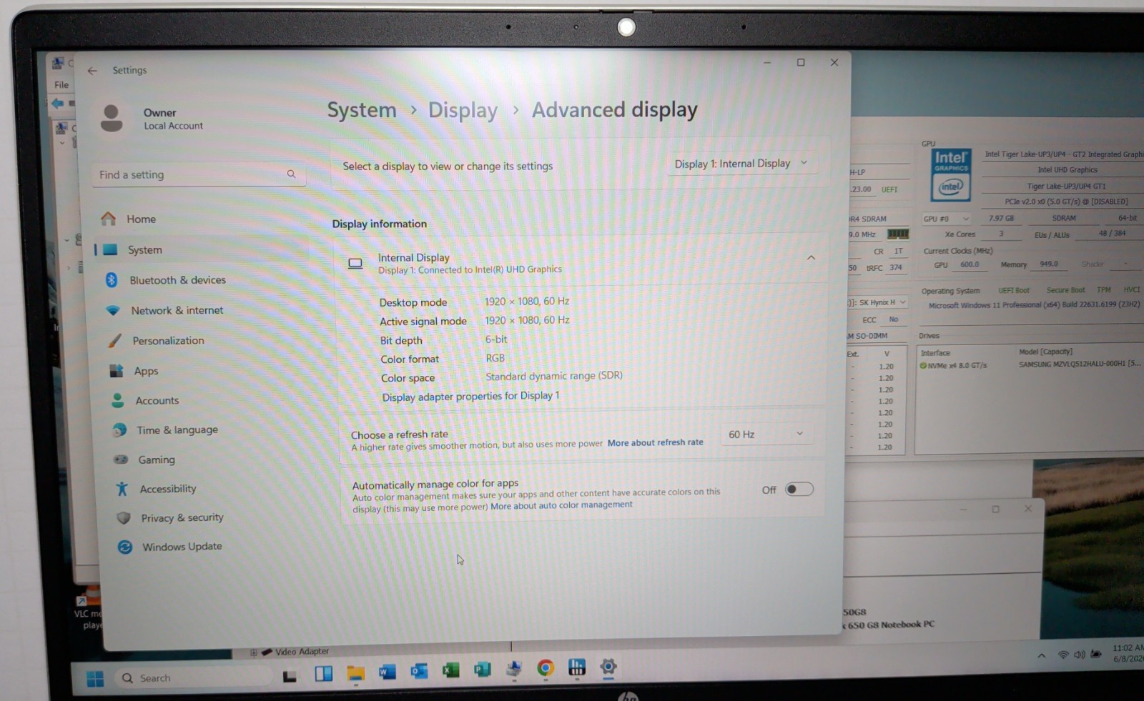The width and height of the screenshot is (1144, 701).
Task: Launch Publisher from the taskbar
Action: coord(483,669)
